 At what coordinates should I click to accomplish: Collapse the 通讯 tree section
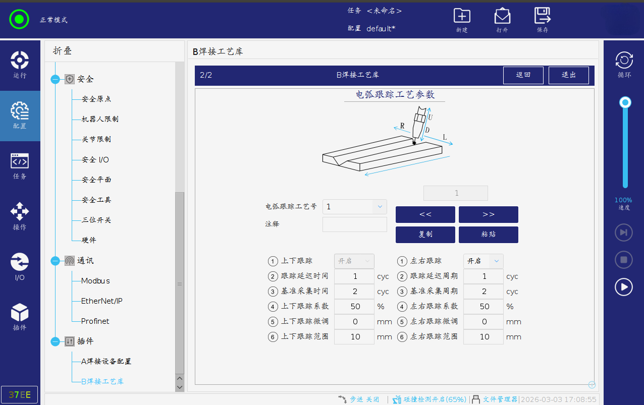tap(55, 261)
